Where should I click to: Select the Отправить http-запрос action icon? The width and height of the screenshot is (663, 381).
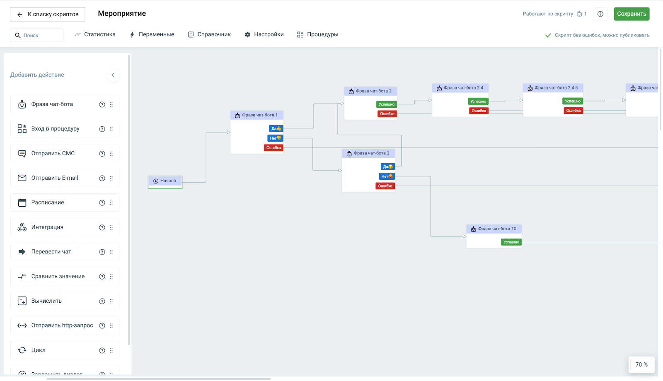pos(22,326)
